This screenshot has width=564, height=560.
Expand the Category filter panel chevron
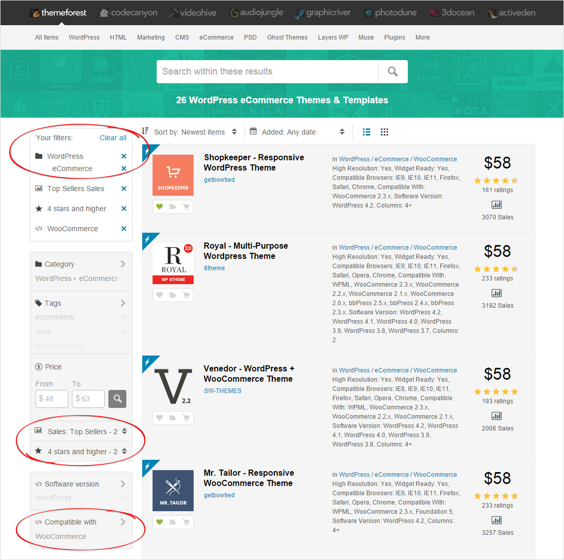pos(123,264)
